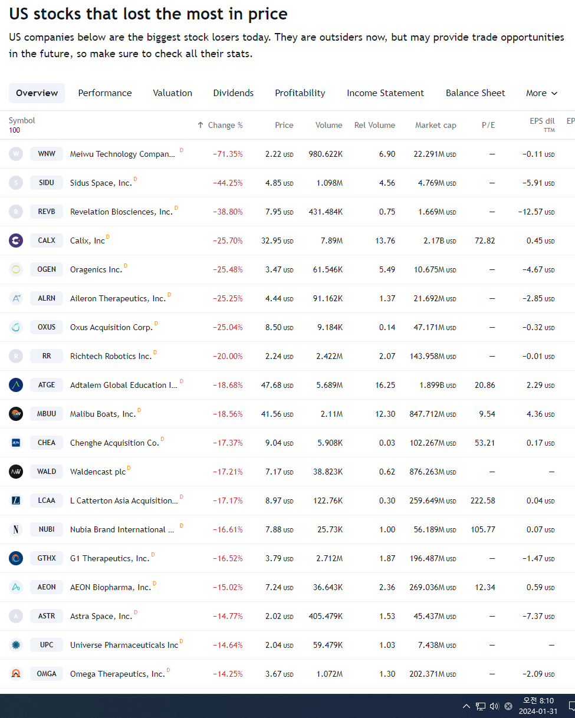Click the 2.17B market cap cell

click(x=439, y=241)
